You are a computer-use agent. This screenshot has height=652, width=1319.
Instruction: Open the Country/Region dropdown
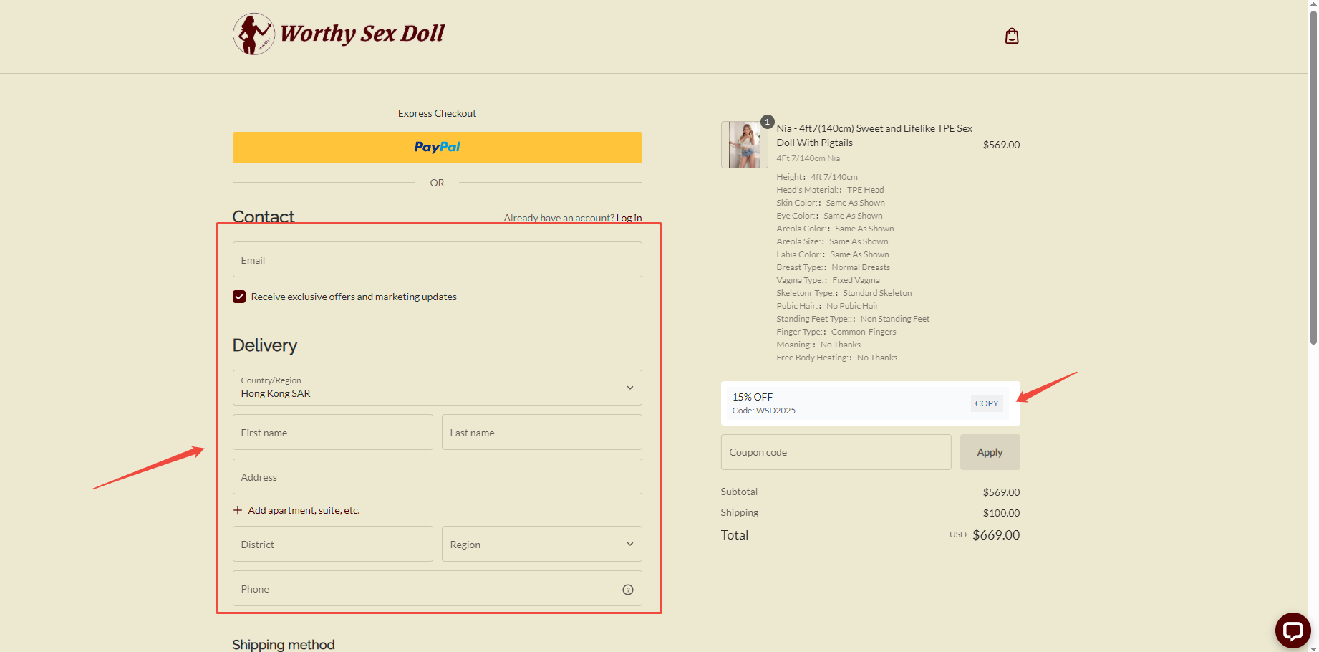437,388
